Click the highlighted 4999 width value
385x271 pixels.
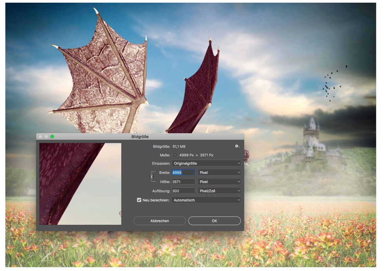pyautogui.click(x=177, y=172)
